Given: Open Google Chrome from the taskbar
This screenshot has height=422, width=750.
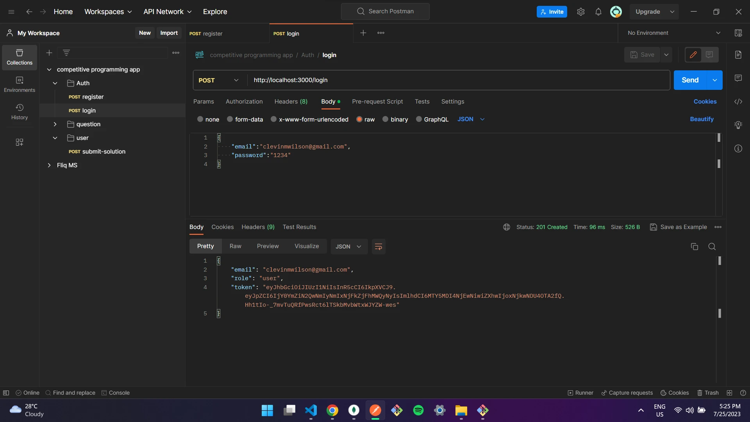Looking at the screenshot, I should [x=332, y=410].
